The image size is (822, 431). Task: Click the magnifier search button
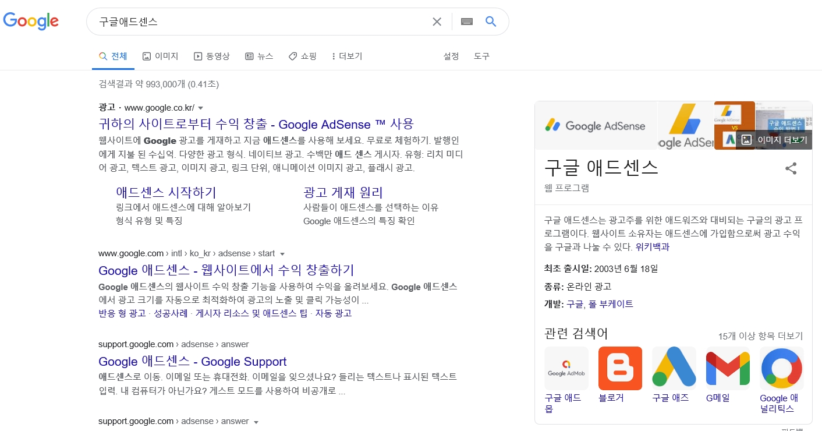(x=491, y=22)
